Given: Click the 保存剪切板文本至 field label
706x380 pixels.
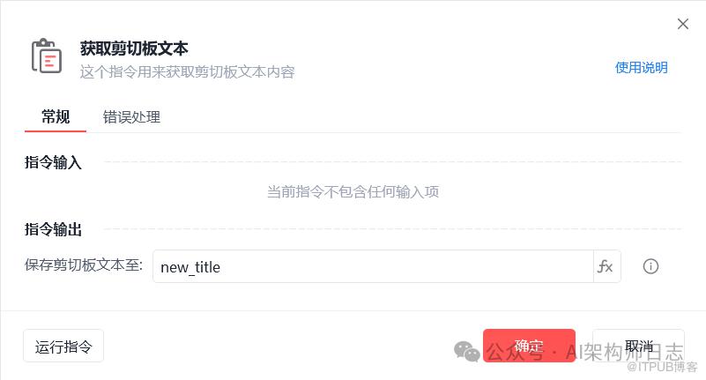Looking at the screenshot, I should point(84,265).
